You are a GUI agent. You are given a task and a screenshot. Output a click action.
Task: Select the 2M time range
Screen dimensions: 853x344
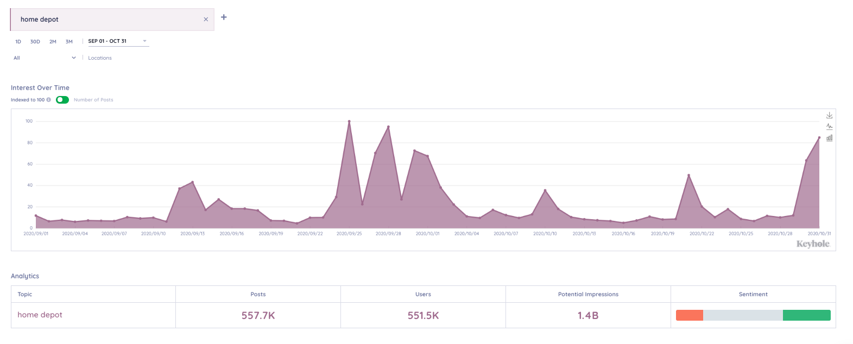click(53, 42)
